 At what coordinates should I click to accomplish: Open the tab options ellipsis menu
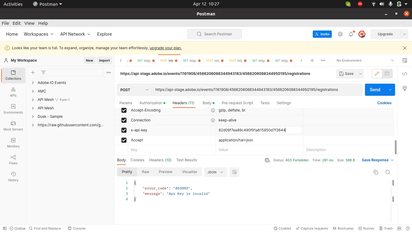[323, 60]
